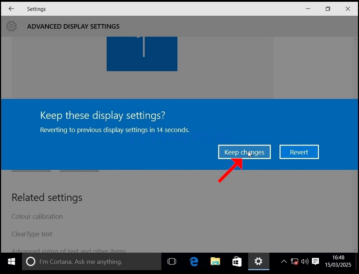Click the settings gear icon beside the heading
Image resolution: width=359 pixels, height=274 pixels.
pos(11,26)
